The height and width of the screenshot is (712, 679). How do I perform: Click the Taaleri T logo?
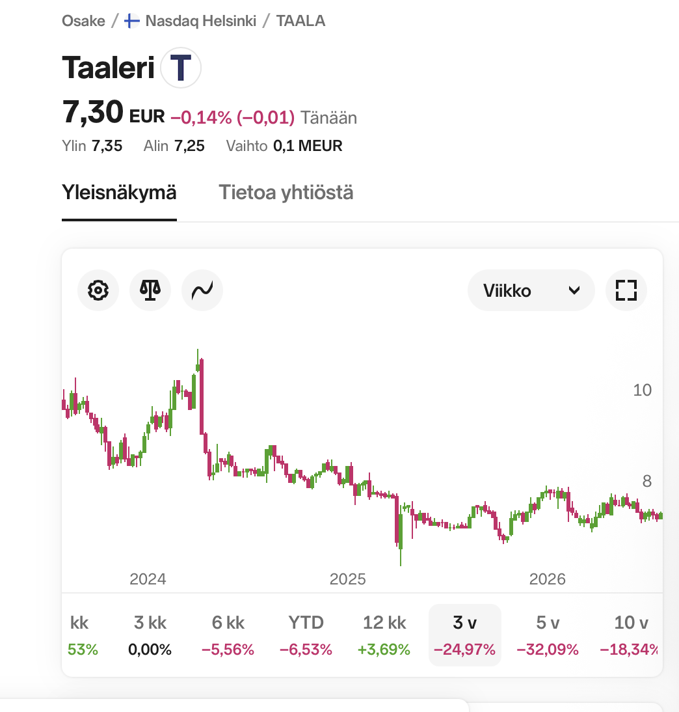181,68
